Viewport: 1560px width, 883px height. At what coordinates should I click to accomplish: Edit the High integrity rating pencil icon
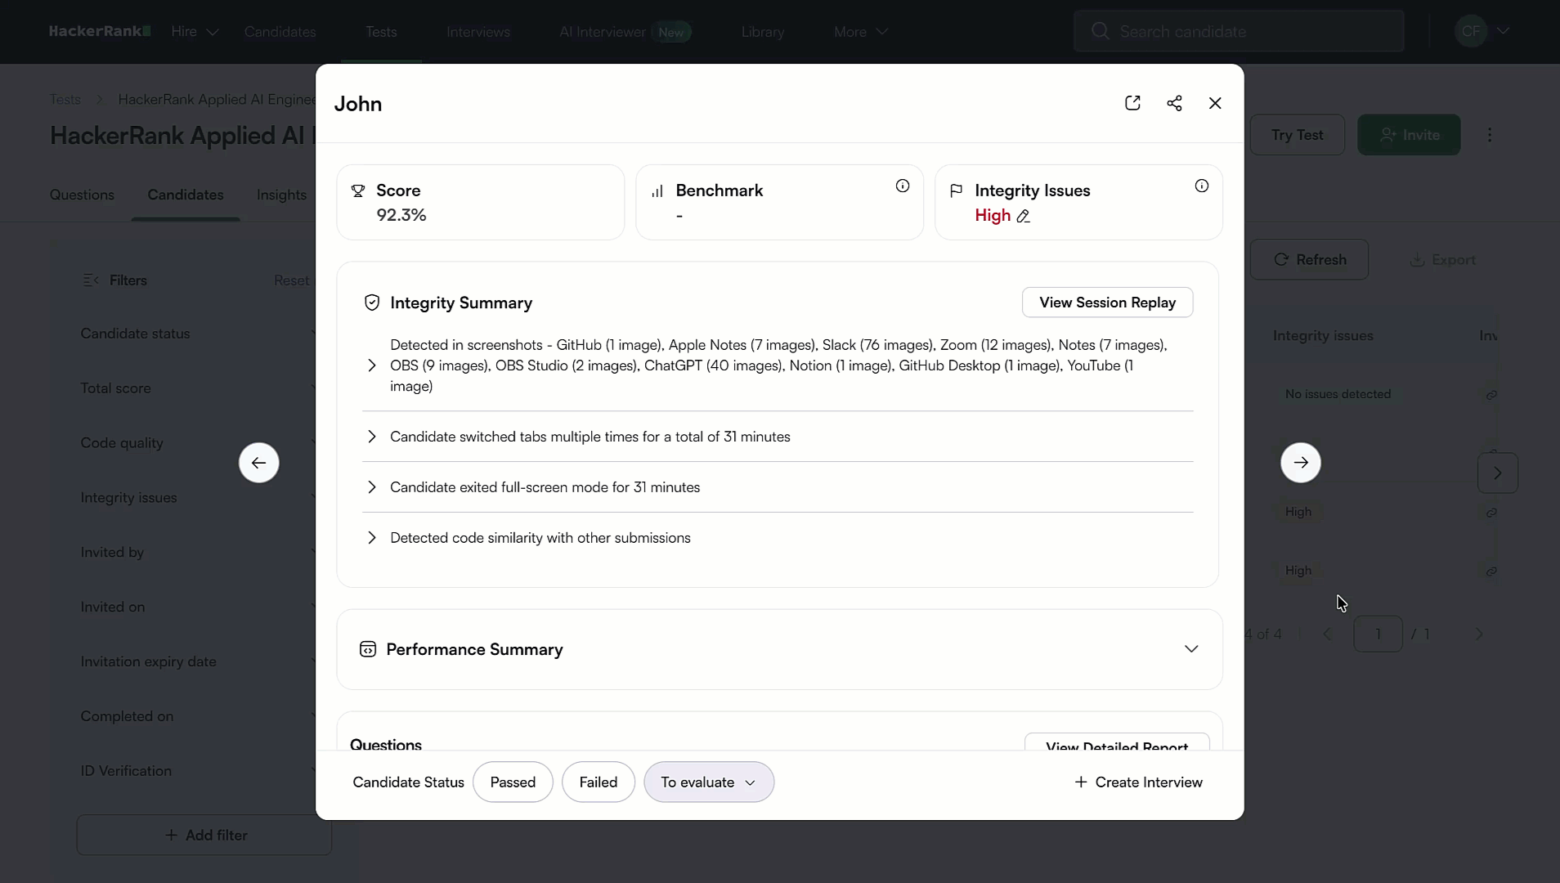point(1023,216)
